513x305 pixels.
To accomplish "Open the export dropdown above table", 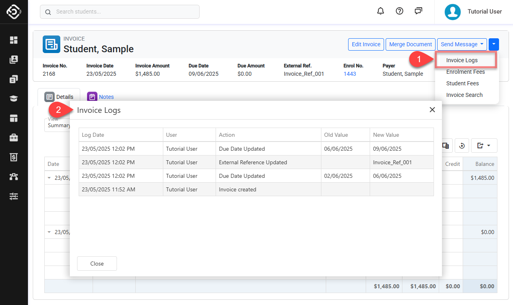I will click(x=484, y=146).
